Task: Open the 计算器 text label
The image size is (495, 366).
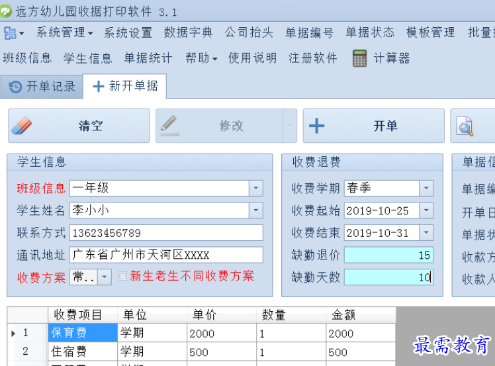Action: point(392,58)
